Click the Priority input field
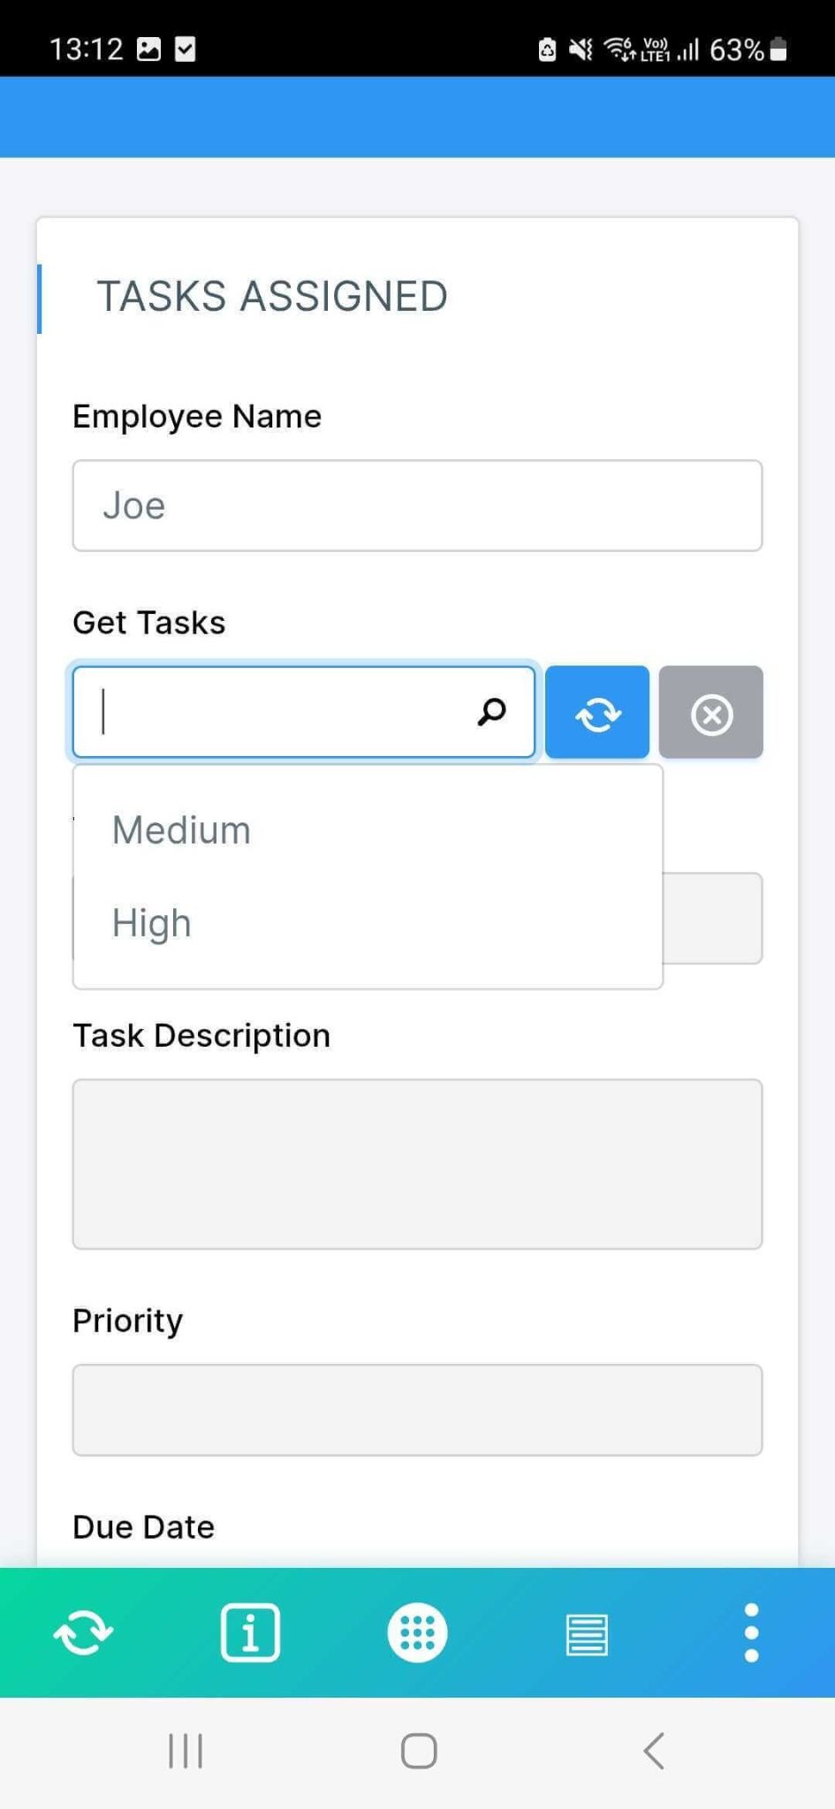Image resolution: width=835 pixels, height=1809 pixels. click(x=416, y=1410)
